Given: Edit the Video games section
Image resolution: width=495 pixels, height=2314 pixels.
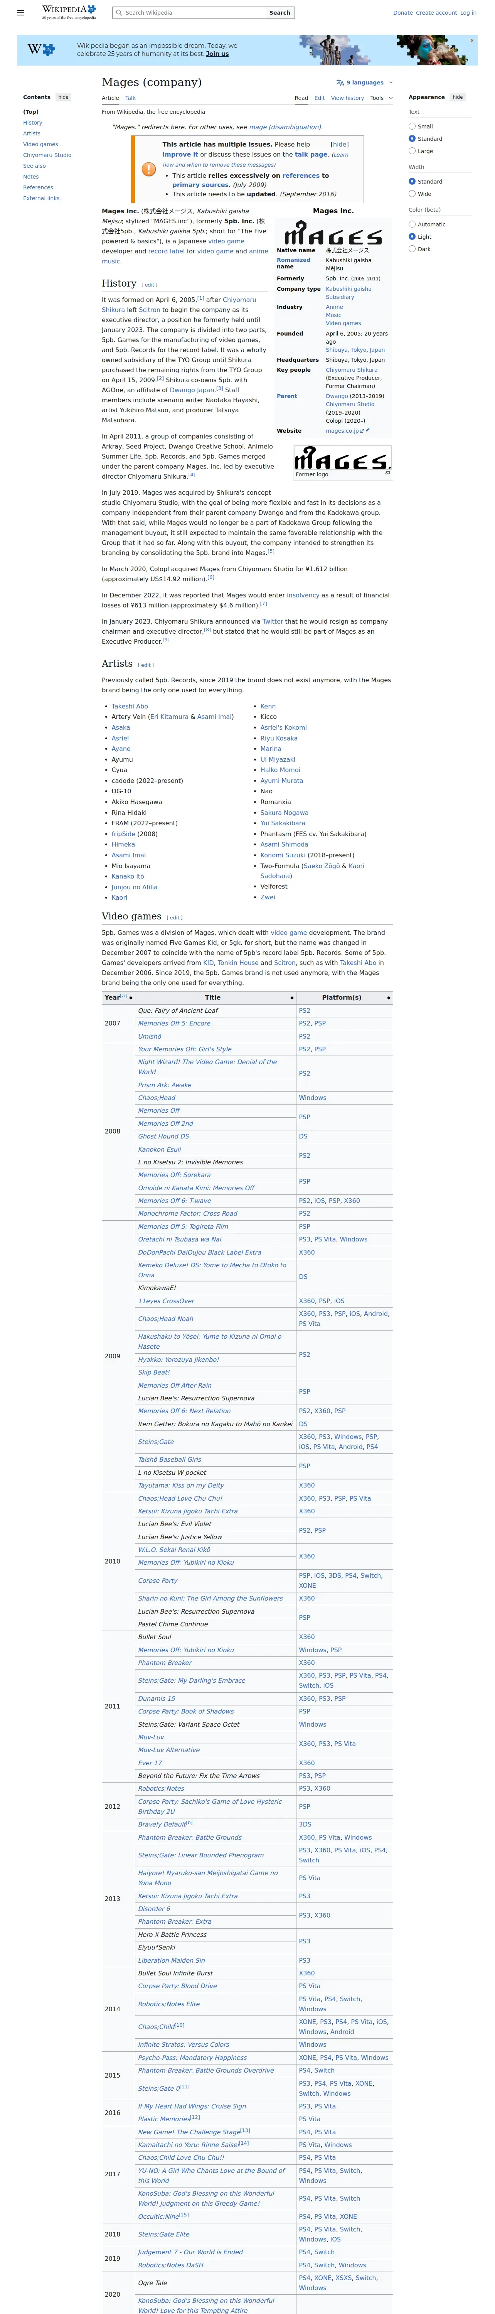Looking at the screenshot, I should click(x=175, y=917).
